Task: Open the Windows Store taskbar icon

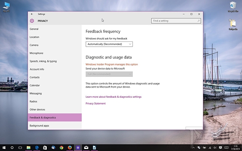Action: tap(45, 148)
